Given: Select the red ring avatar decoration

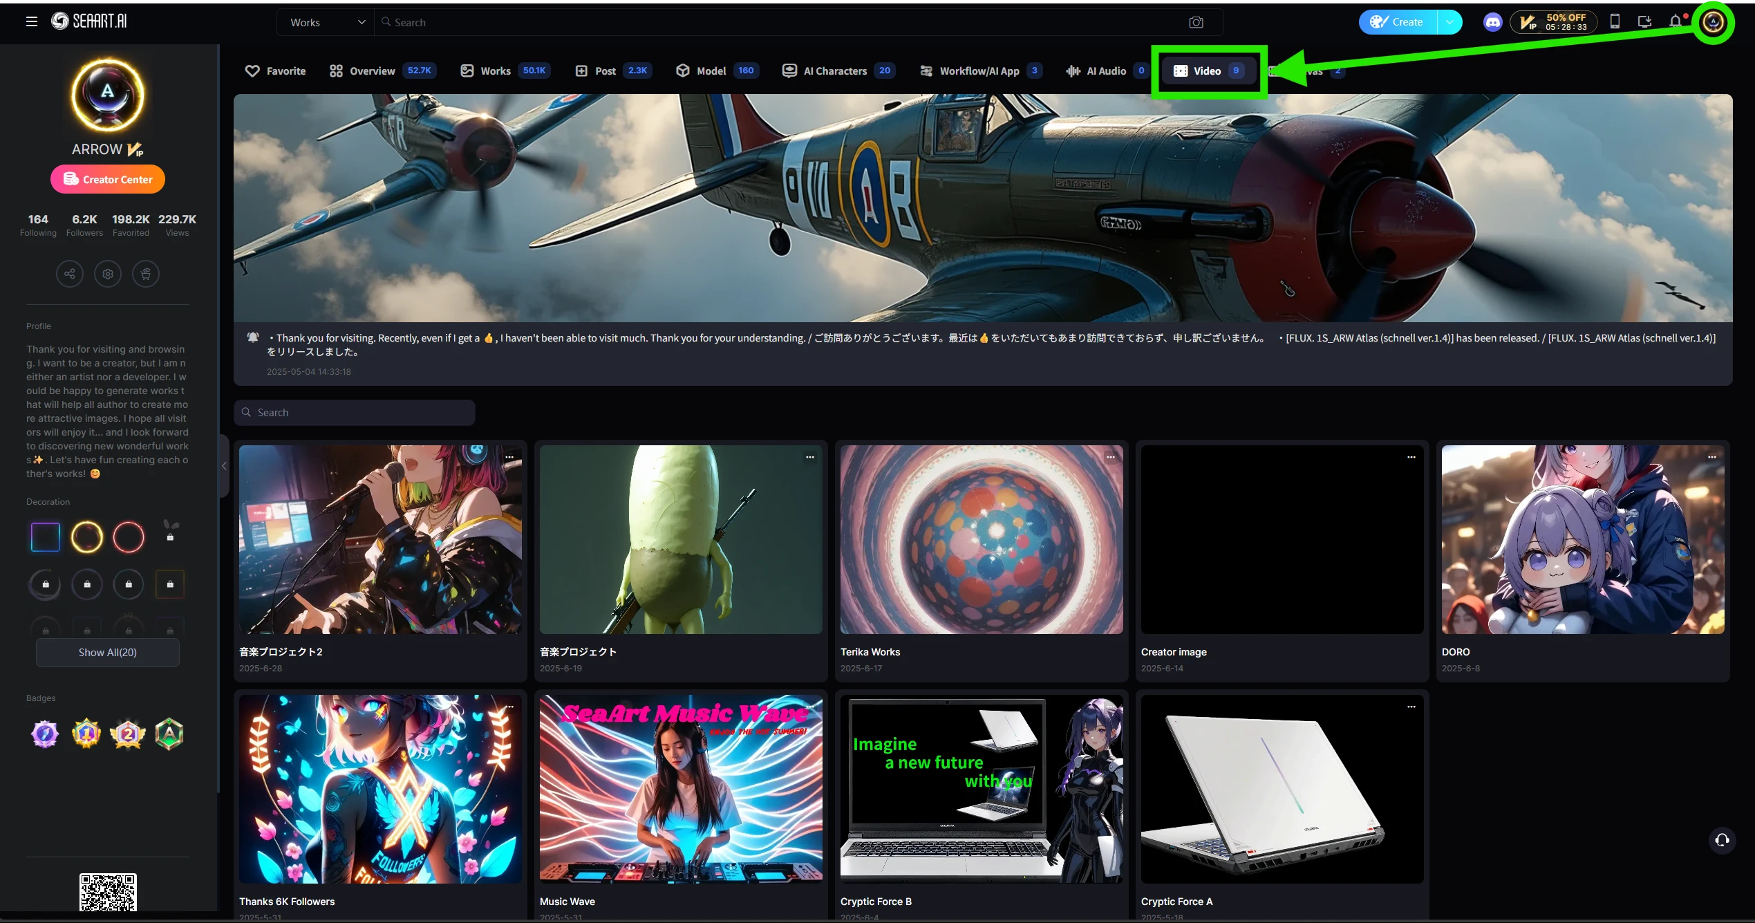Looking at the screenshot, I should point(129,537).
